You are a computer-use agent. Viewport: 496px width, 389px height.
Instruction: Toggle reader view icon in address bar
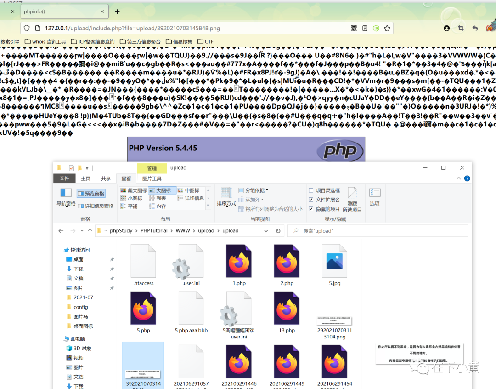(365, 28)
